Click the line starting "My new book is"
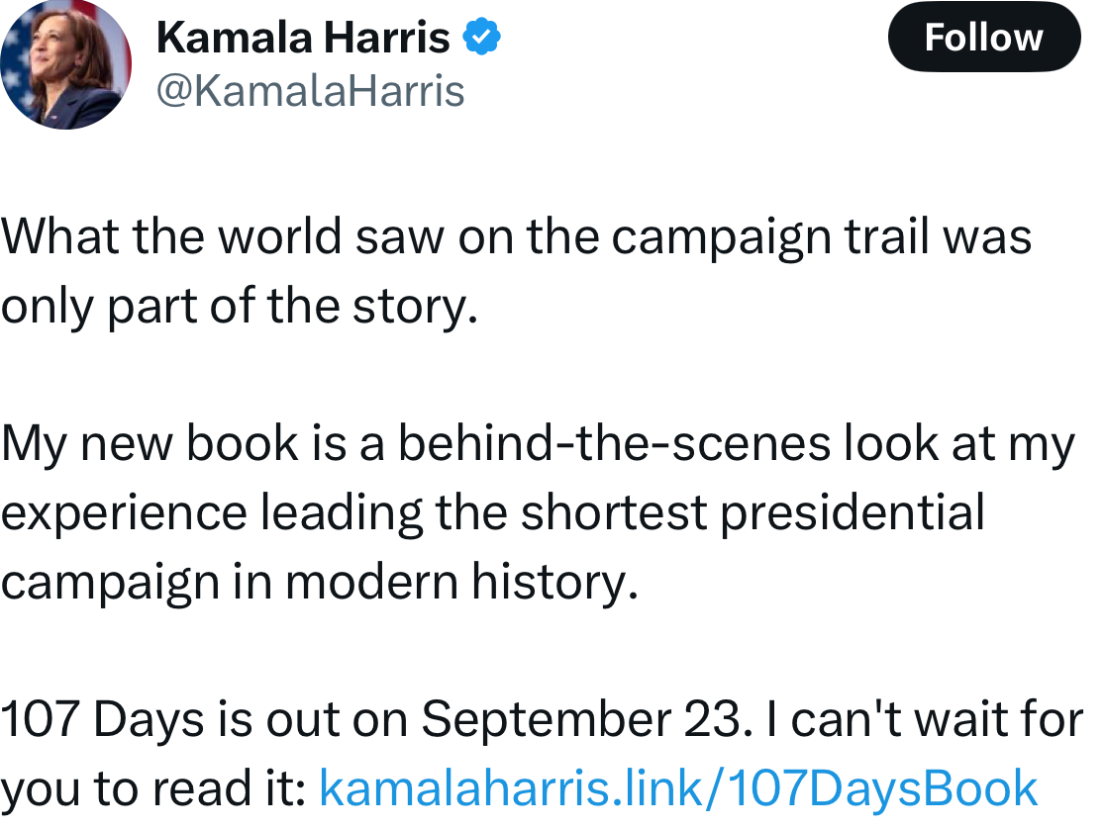1105x829 pixels. click(537, 444)
